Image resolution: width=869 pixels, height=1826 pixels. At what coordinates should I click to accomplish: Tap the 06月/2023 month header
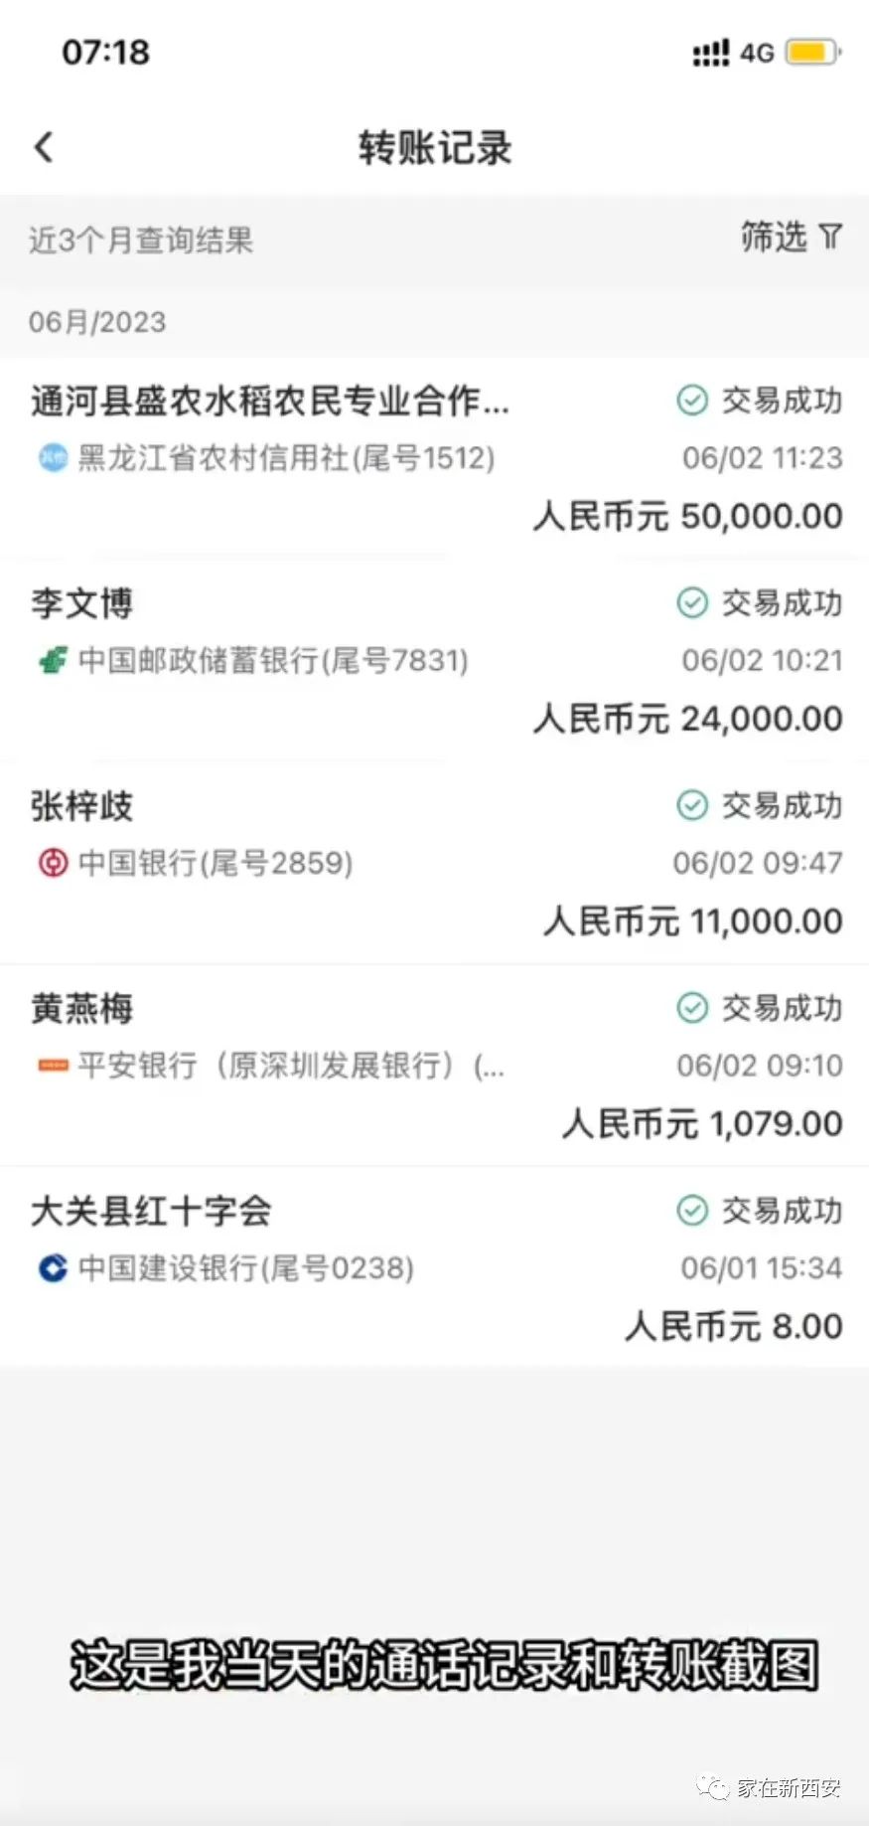coord(97,322)
